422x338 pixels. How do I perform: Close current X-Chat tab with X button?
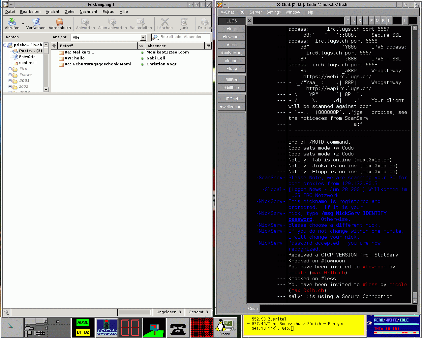tap(249, 21)
